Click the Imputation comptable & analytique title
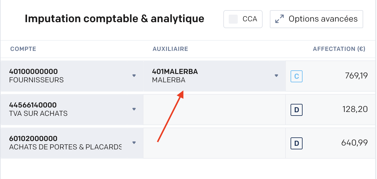377x179 pixels. pos(114,19)
